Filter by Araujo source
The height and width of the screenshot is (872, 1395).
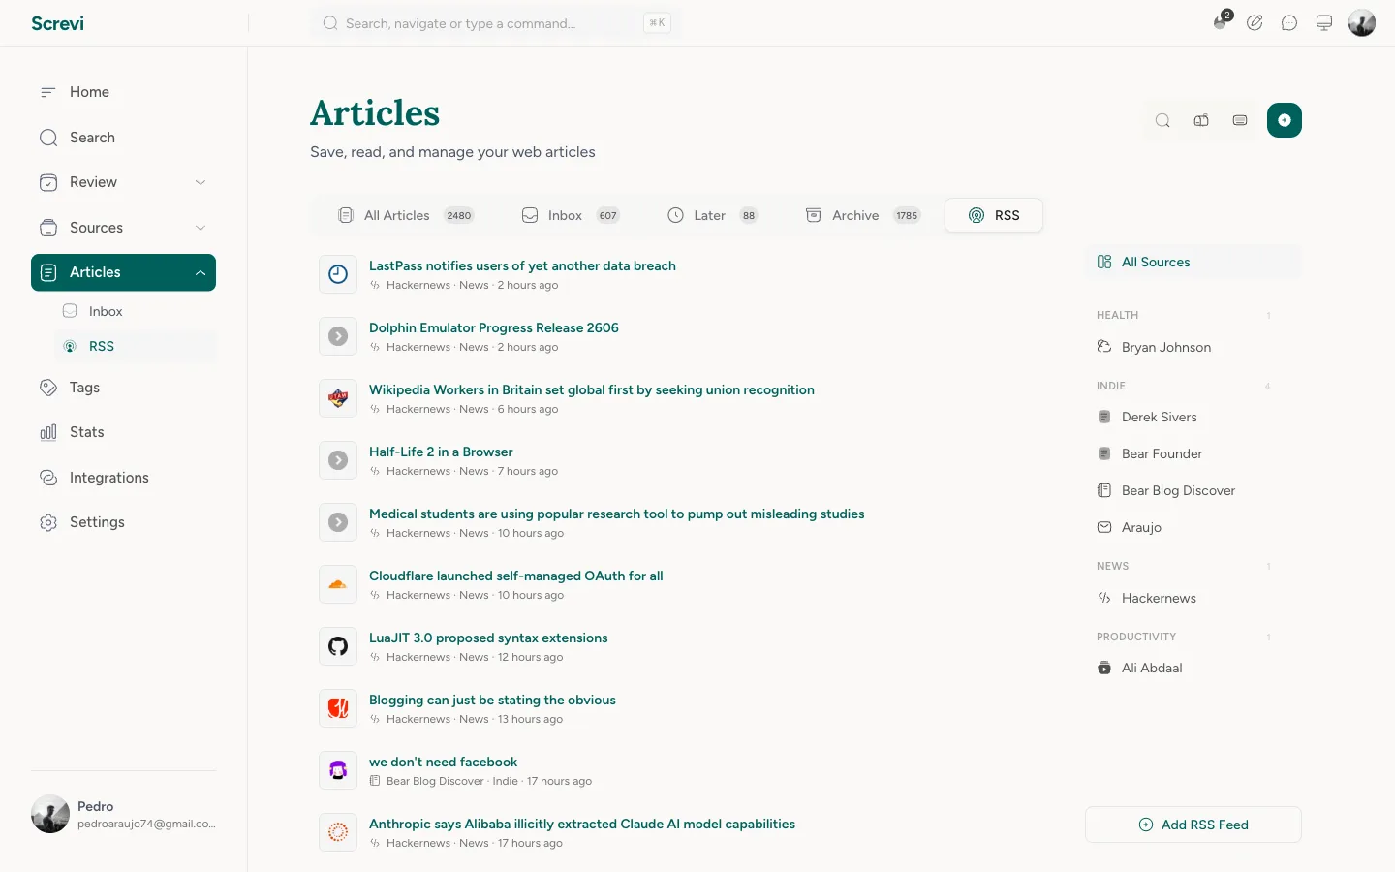[1193, 527]
